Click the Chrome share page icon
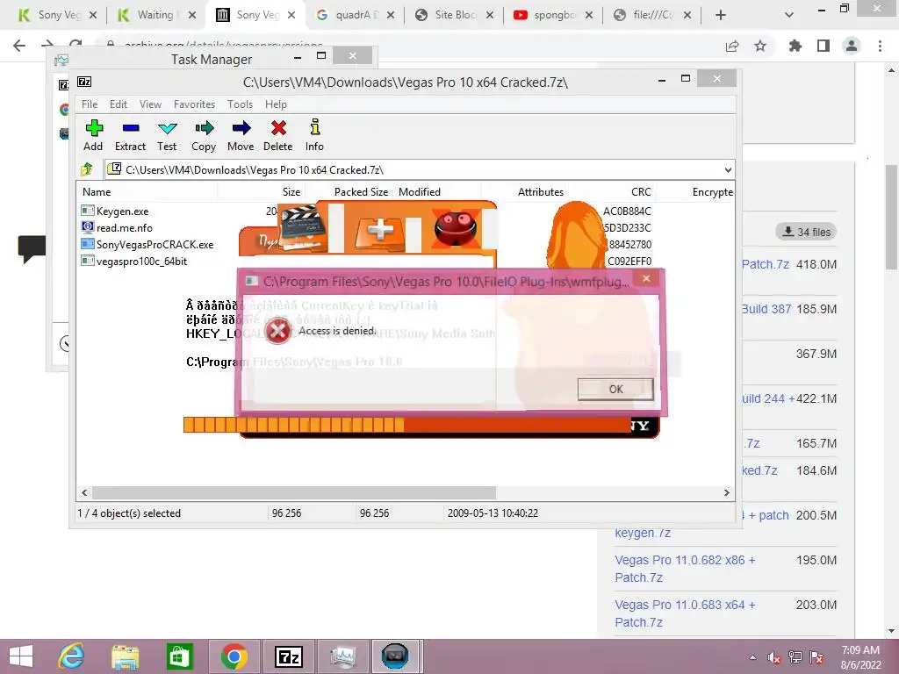This screenshot has width=899, height=674. coord(732,46)
